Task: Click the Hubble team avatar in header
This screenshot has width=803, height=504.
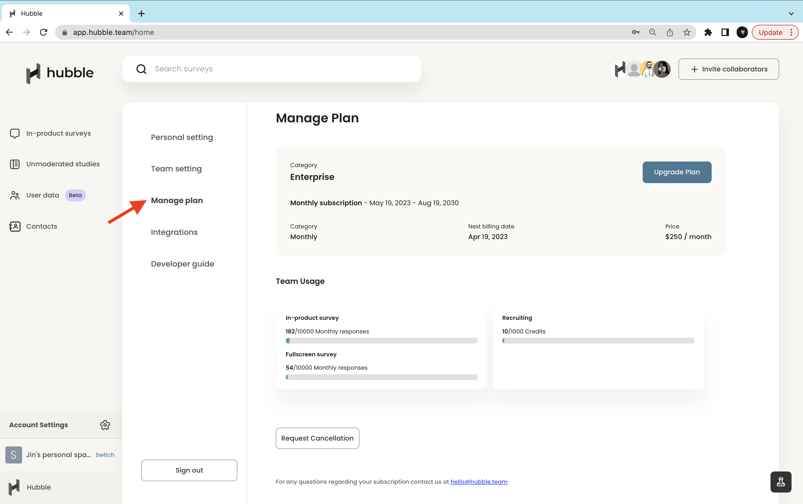Action: click(x=620, y=69)
